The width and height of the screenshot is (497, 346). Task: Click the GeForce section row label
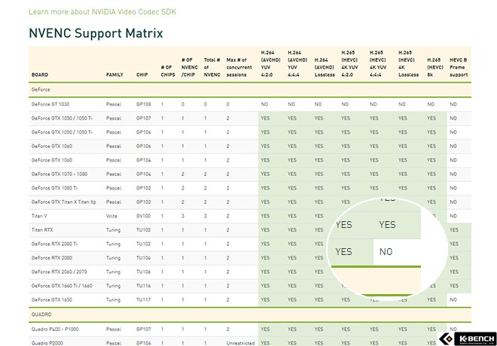(x=41, y=90)
